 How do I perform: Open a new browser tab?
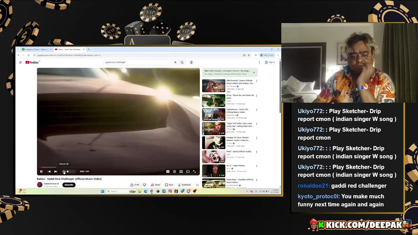click(88, 49)
